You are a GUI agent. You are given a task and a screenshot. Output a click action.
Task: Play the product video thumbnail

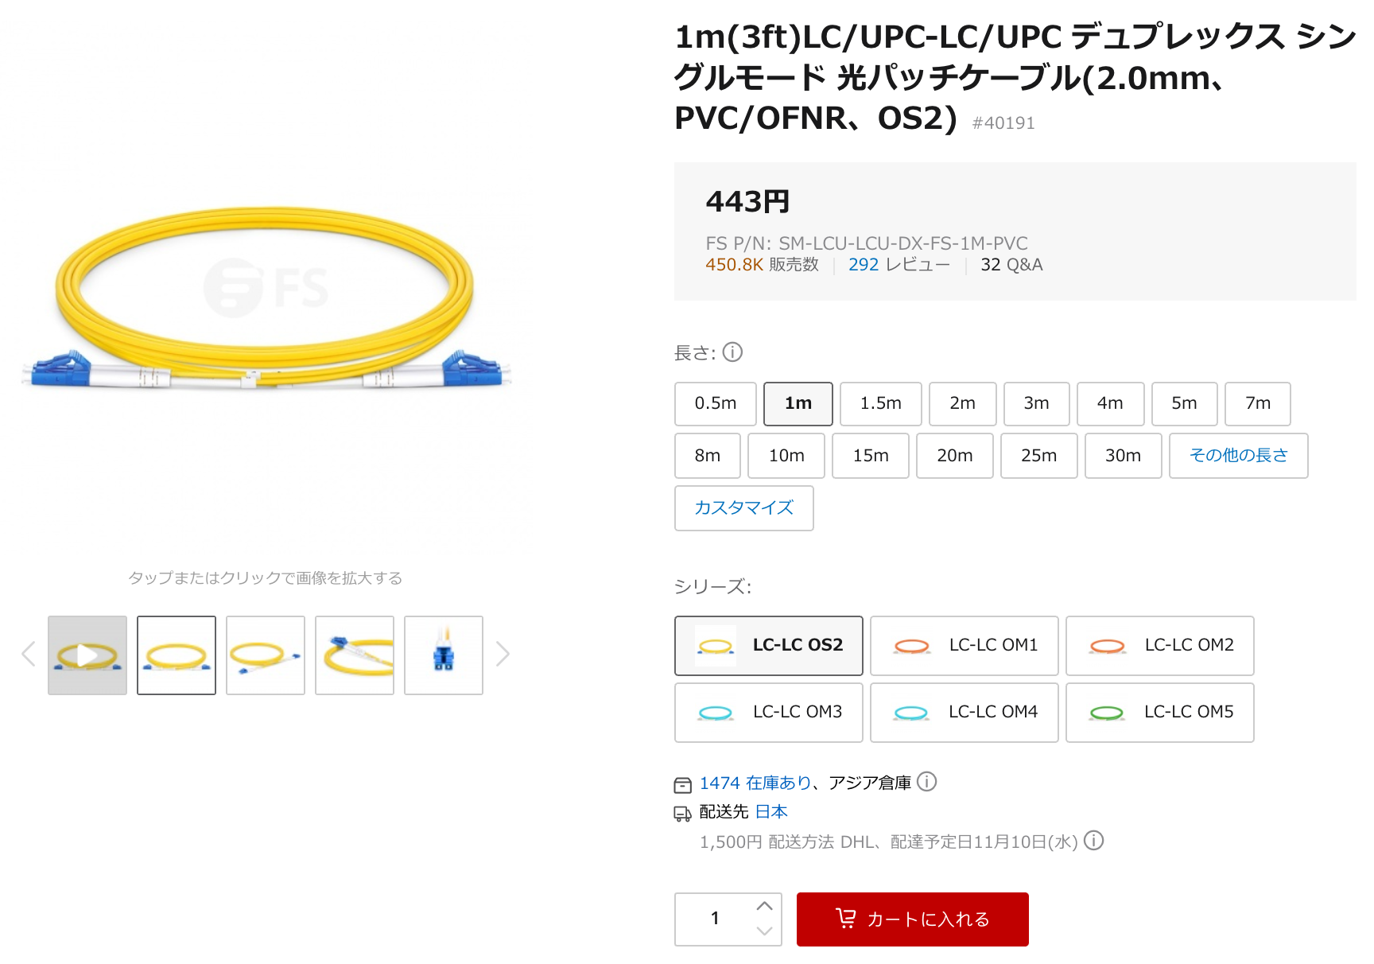[x=87, y=655]
